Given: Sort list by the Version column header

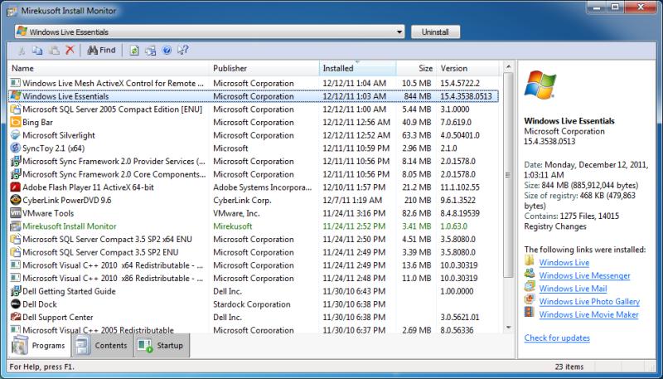Looking at the screenshot, I should pos(467,68).
